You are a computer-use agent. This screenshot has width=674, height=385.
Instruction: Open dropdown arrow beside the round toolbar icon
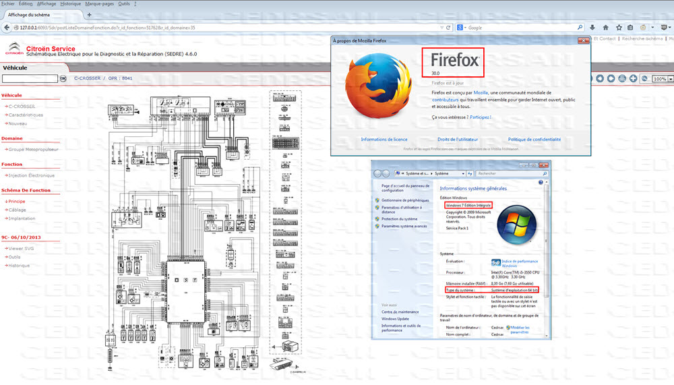pyautogui.click(x=652, y=28)
